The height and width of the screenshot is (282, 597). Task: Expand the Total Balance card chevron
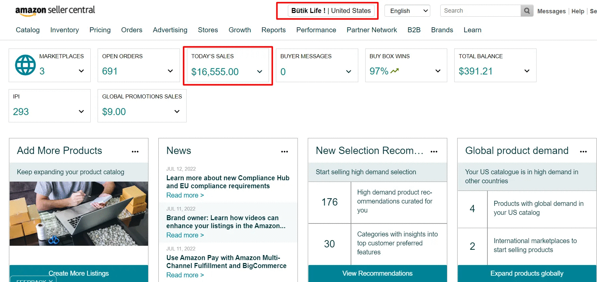pyautogui.click(x=527, y=71)
